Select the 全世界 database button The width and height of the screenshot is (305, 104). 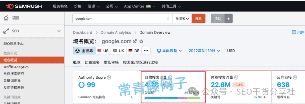click(x=84, y=51)
